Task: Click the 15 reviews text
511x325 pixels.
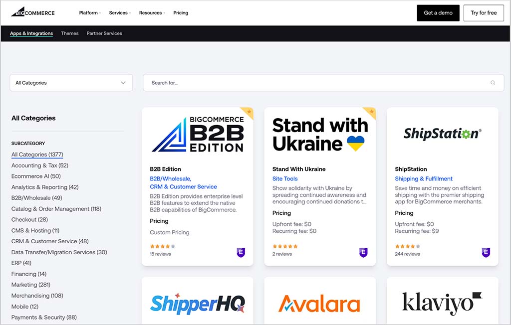Action: [160, 254]
